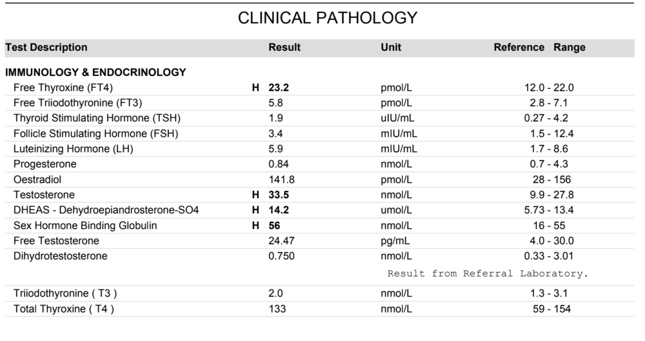This screenshot has width=645, height=341.
Task: Click the Unit column header
Action: click(x=391, y=48)
